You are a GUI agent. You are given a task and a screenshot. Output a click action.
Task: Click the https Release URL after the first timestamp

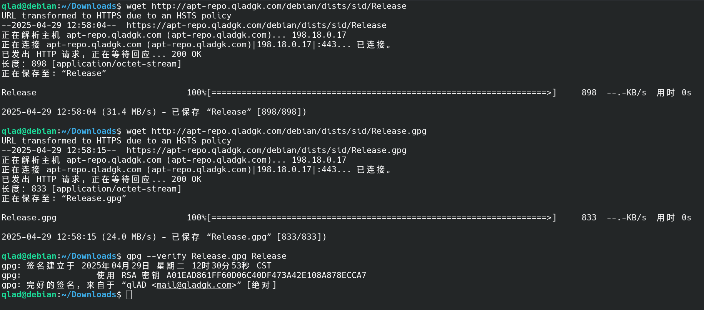coord(257,25)
